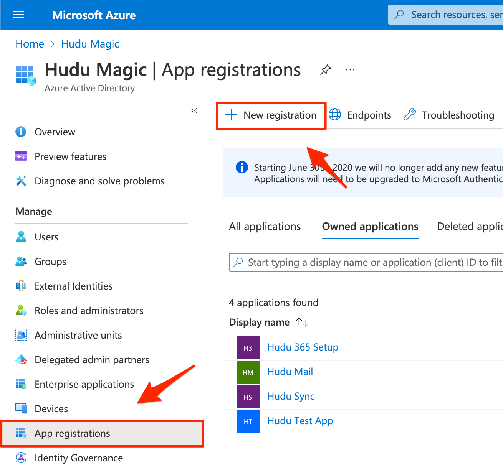Click the Manage section heading
Image resolution: width=503 pixels, height=474 pixels.
(x=34, y=212)
